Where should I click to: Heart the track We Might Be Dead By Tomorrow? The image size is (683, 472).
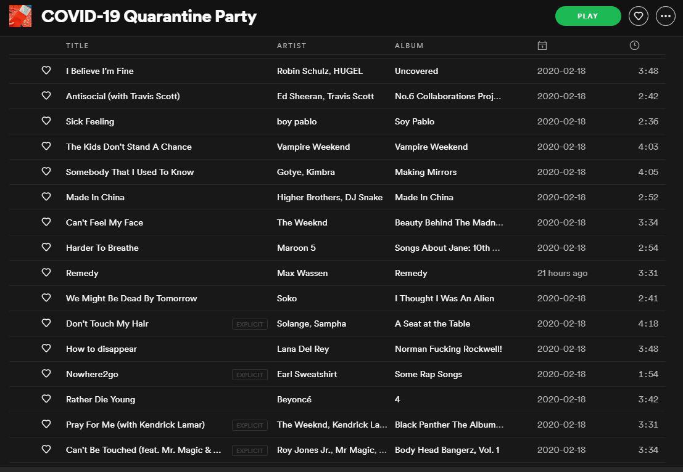click(46, 298)
